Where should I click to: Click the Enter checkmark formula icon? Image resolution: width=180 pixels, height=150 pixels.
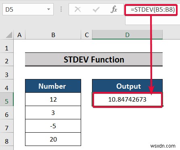(x=96, y=10)
